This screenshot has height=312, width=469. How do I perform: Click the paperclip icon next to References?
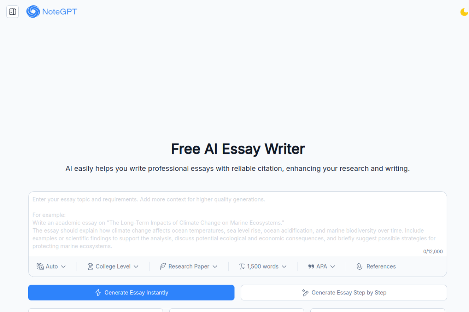pyautogui.click(x=359, y=266)
